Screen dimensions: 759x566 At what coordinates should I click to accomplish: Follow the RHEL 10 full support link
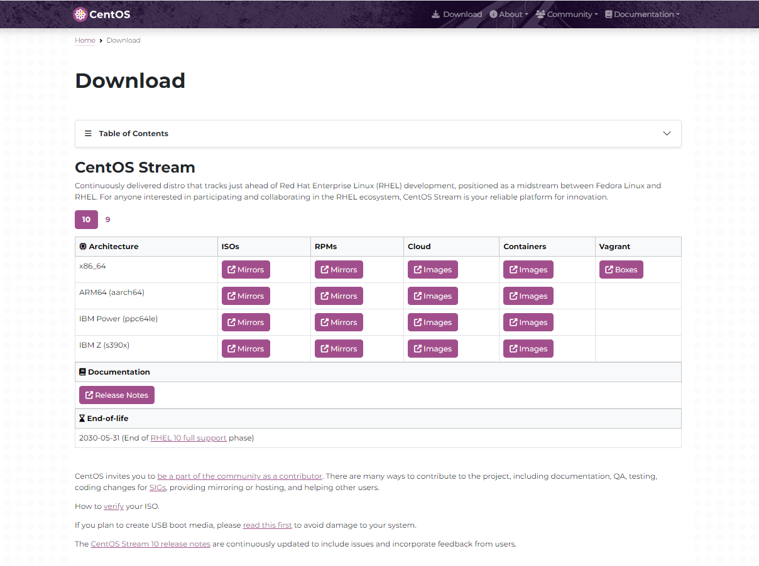[188, 438]
